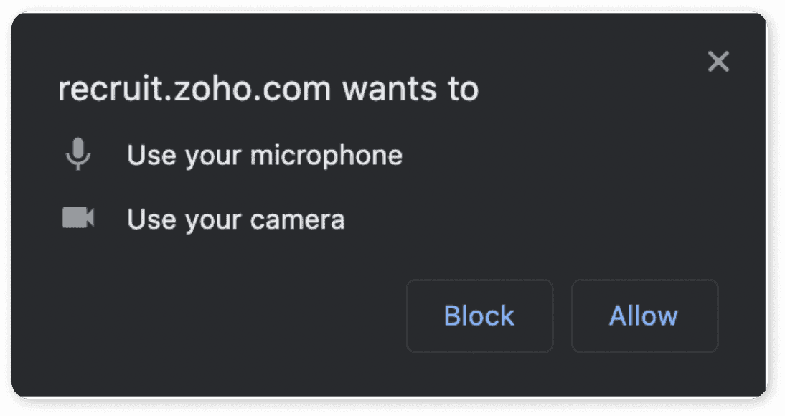This screenshot has width=785, height=416.
Task: Deny recruit.zoho.com access using Block
Action: (x=479, y=316)
